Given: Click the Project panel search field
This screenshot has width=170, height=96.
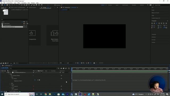Looking at the screenshot, I should [14, 19].
